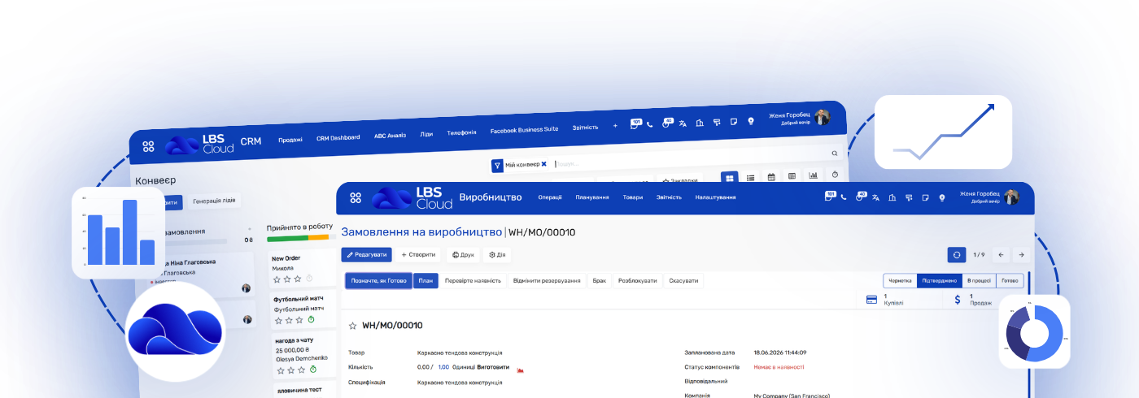Viewport: 1139px width, 398px height.
Task: Click the green activity clock on Футбольний матч card
Action: point(311,320)
